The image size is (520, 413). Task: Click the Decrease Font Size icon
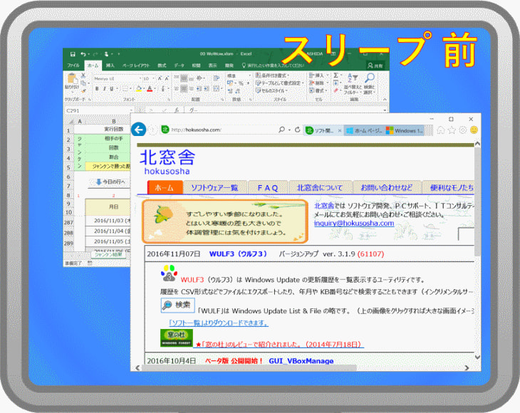point(167,78)
